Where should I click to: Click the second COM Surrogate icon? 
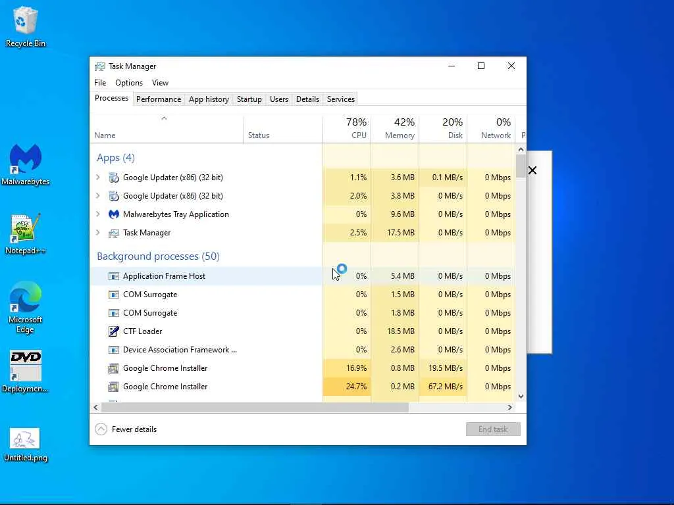tap(113, 313)
